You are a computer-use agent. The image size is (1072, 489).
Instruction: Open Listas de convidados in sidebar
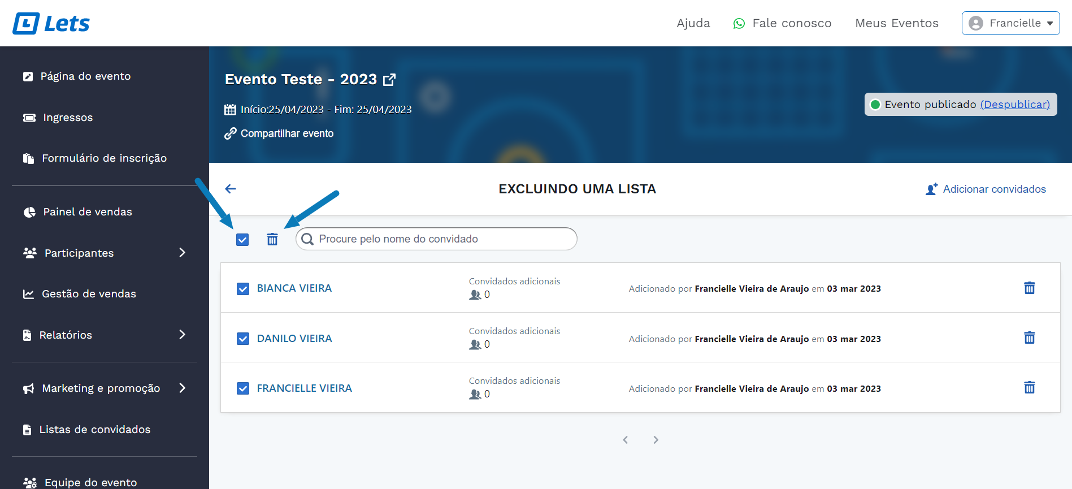click(94, 430)
